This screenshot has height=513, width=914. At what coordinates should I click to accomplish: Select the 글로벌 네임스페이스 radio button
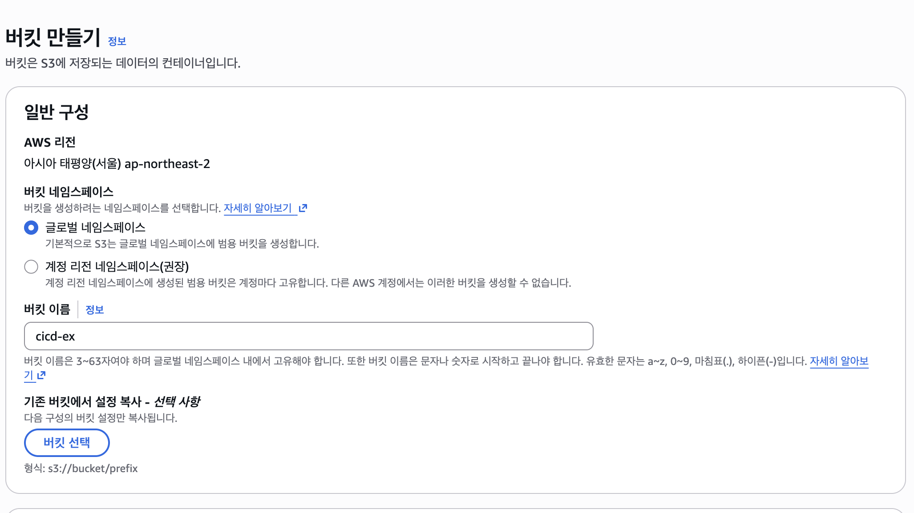(31, 228)
